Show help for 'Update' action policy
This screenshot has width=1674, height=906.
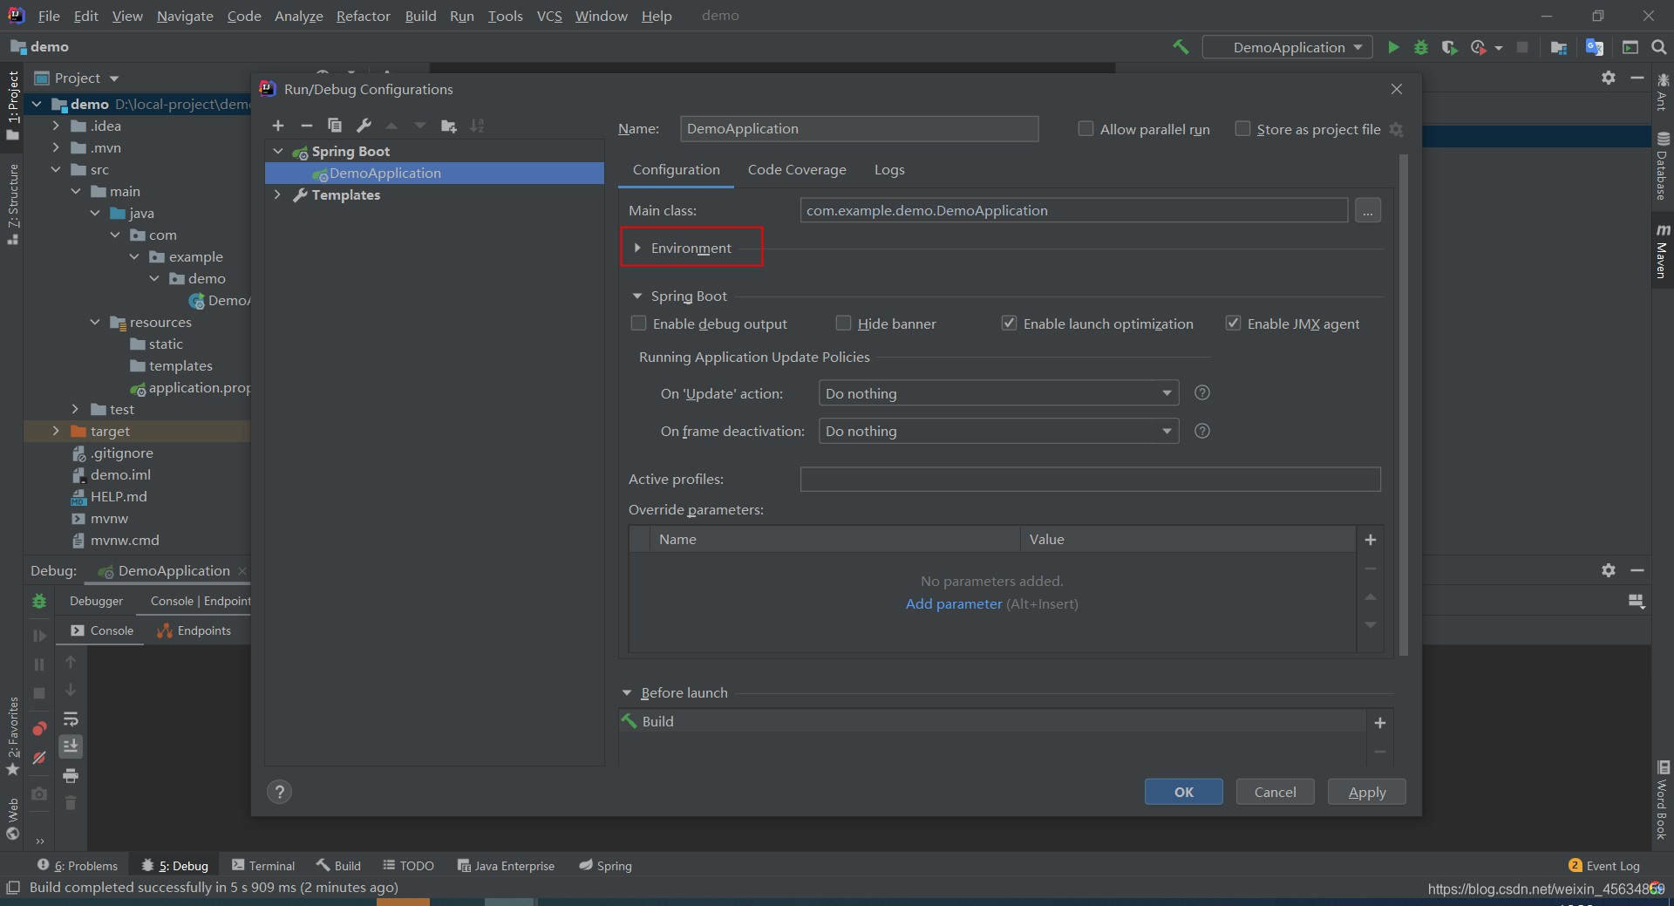tap(1201, 392)
